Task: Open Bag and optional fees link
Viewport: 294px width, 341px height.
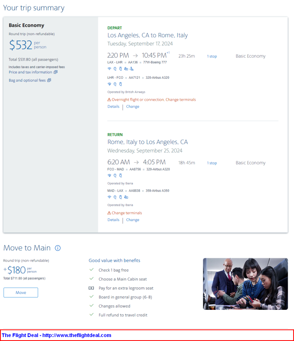Action: [27, 80]
